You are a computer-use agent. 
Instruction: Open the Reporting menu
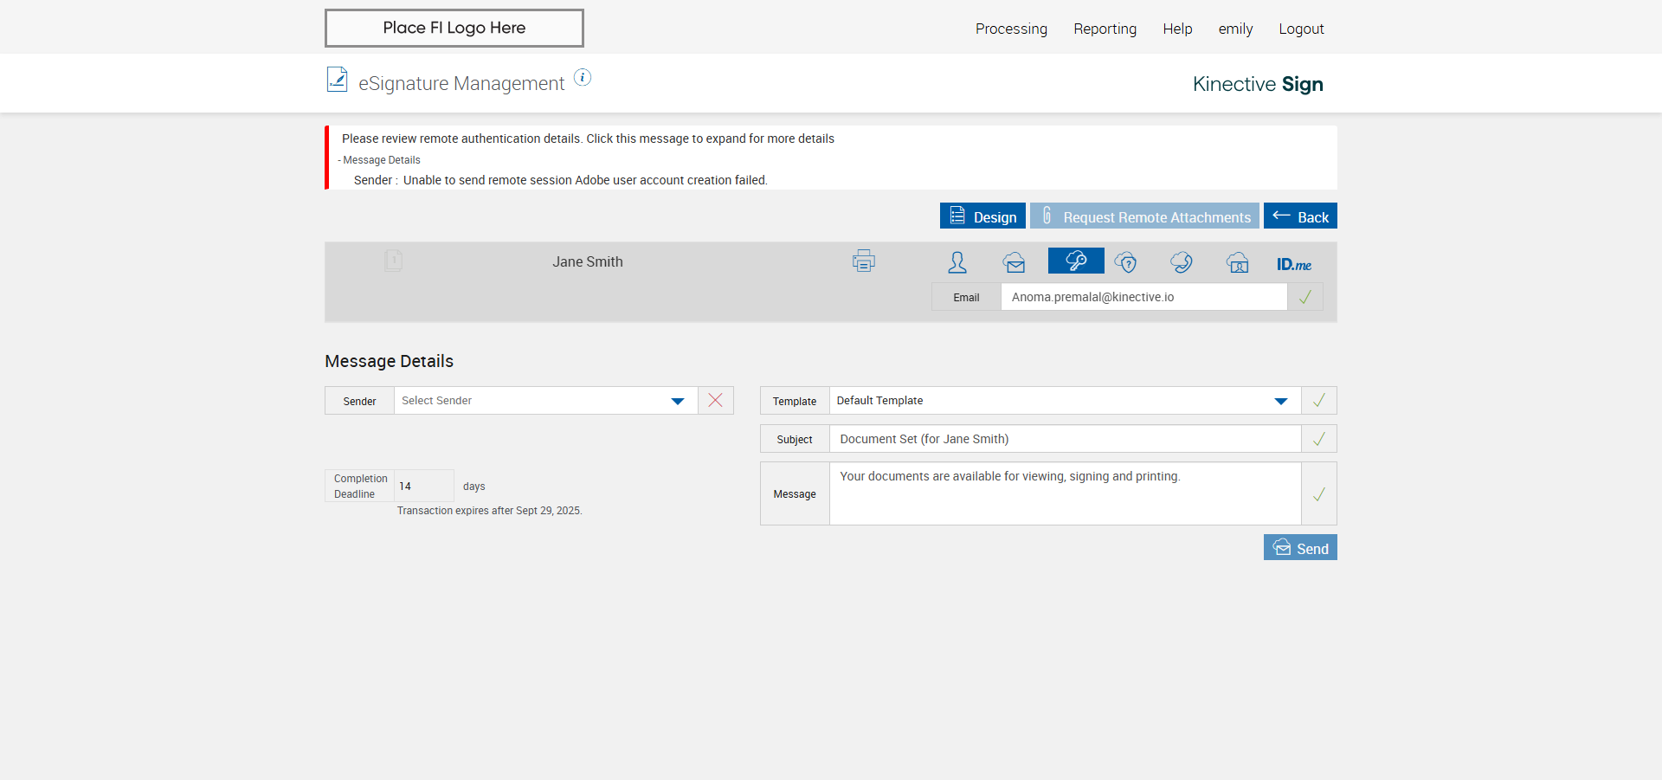pyautogui.click(x=1105, y=29)
